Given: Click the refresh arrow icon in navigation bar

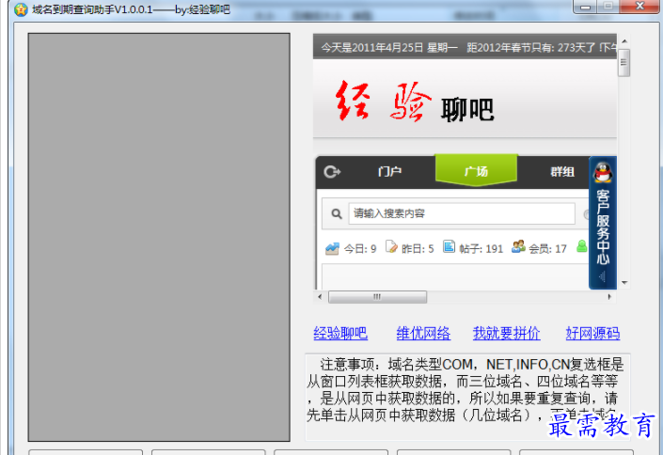Looking at the screenshot, I should click(x=332, y=172).
